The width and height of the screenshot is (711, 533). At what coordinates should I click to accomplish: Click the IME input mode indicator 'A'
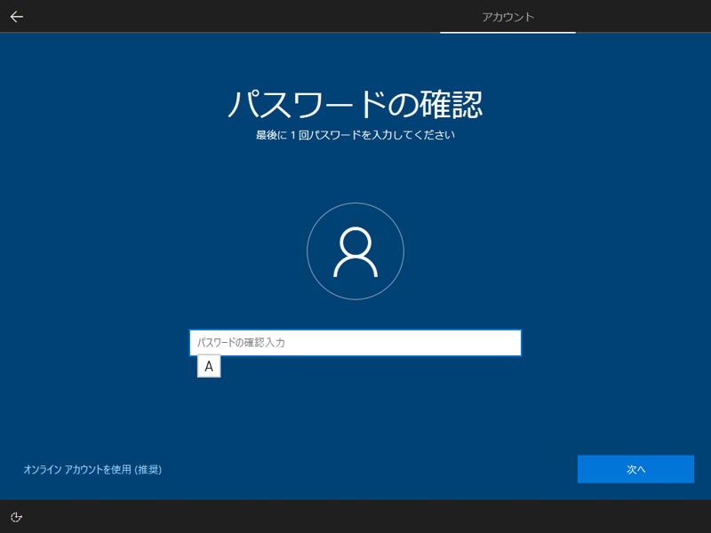(x=209, y=366)
